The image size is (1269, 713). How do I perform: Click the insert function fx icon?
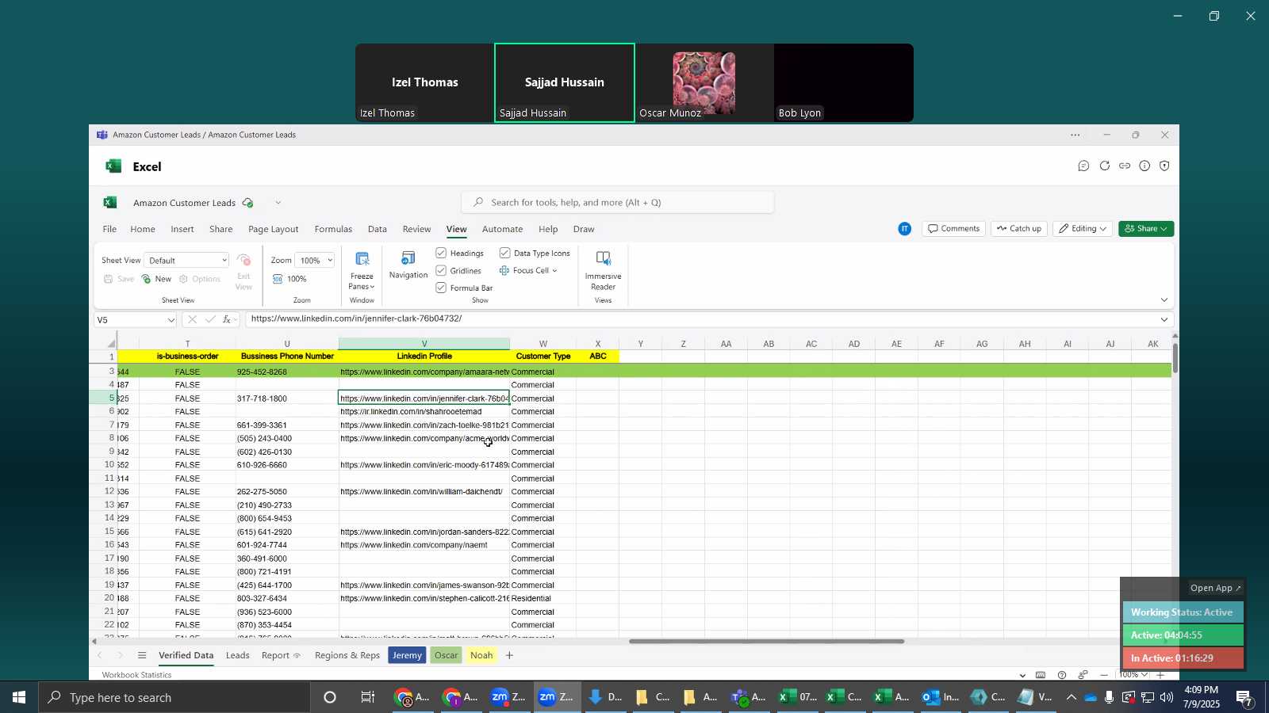[227, 320]
